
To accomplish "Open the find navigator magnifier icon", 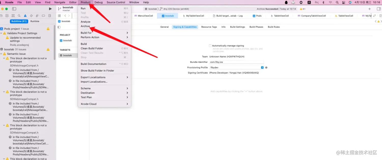I will pos(19,16).
